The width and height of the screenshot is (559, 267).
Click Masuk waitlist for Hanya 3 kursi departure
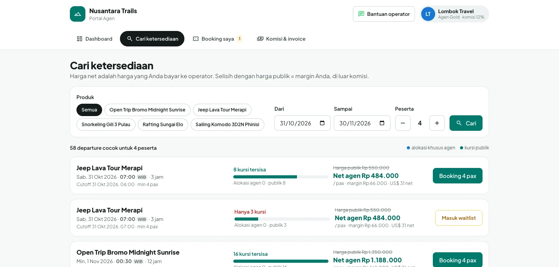pyautogui.click(x=459, y=218)
